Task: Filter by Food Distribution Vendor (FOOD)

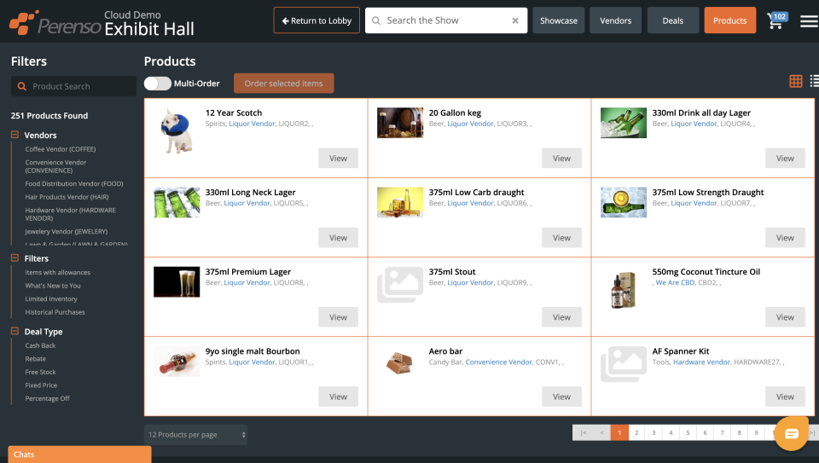Action: tap(74, 183)
